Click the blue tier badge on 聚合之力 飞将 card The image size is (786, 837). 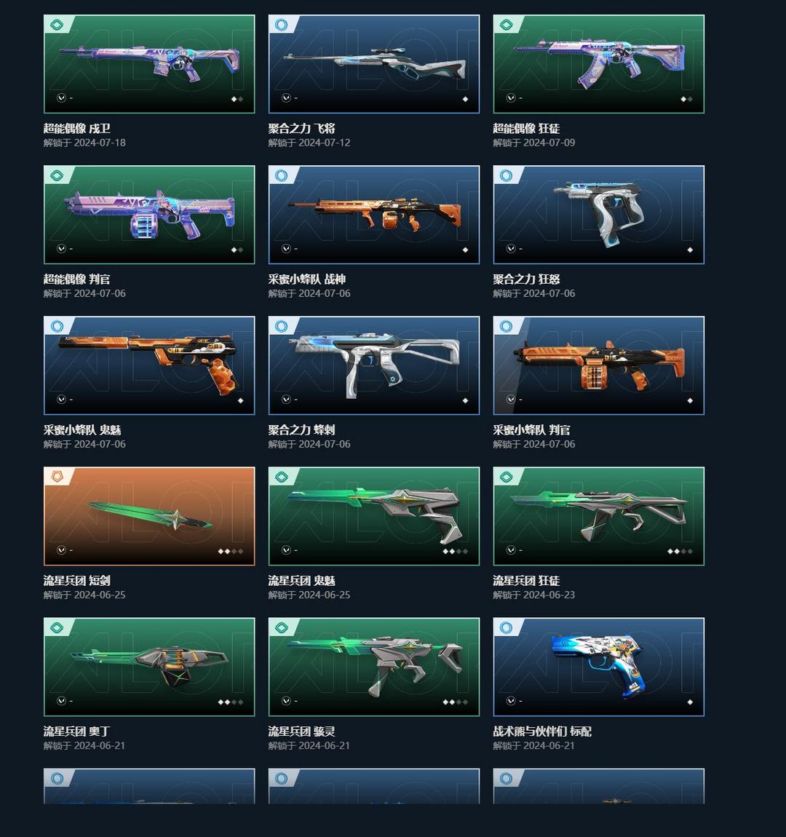281,25
